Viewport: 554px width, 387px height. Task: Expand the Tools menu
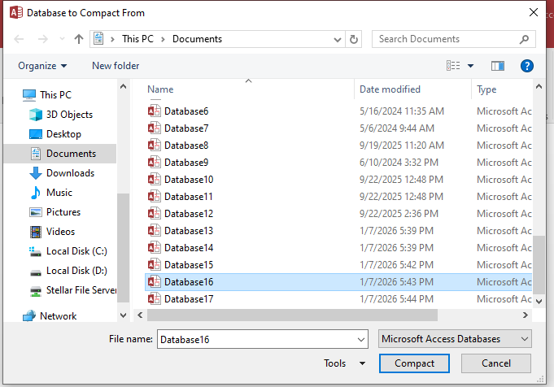click(x=344, y=363)
